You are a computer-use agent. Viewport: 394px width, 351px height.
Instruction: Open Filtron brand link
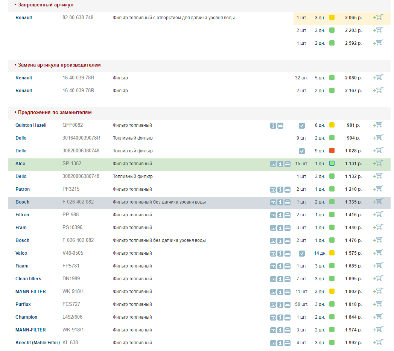point(22,215)
